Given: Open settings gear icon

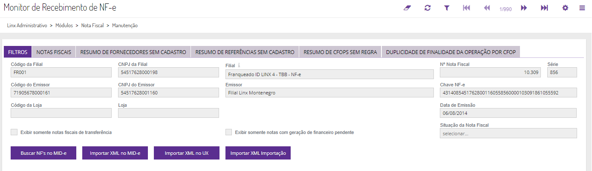Looking at the screenshot, I should pos(565,8).
